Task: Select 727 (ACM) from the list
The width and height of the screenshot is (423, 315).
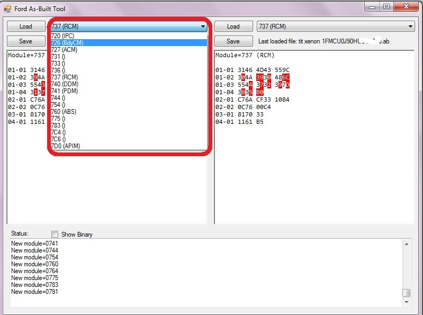Action: 129,50
